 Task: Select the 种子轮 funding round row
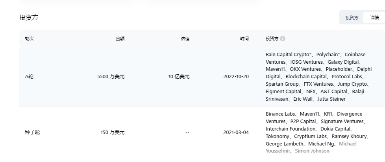point(202,133)
